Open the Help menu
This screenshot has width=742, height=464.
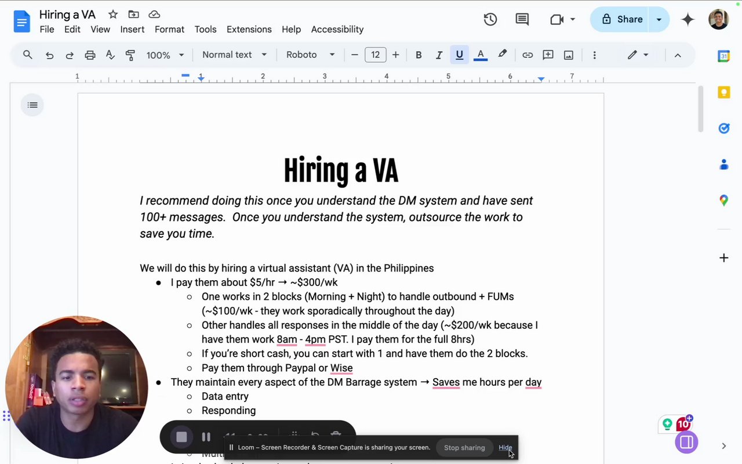click(291, 30)
